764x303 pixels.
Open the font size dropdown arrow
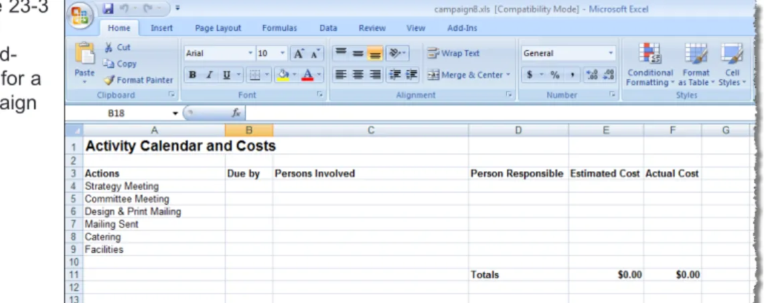pyautogui.click(x=283, y=53)
